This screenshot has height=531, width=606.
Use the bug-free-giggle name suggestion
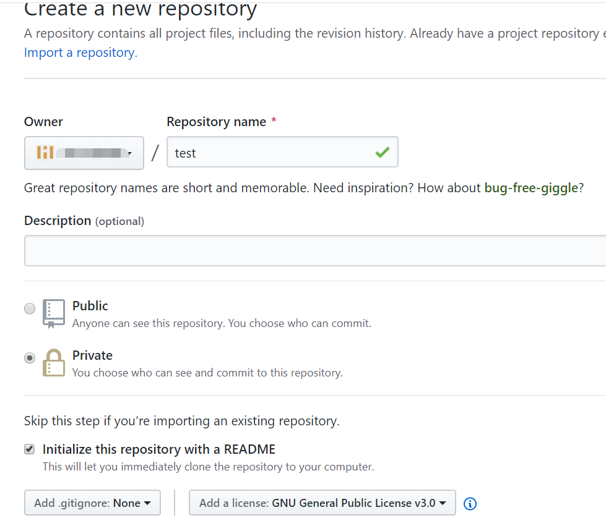[531, 188]
